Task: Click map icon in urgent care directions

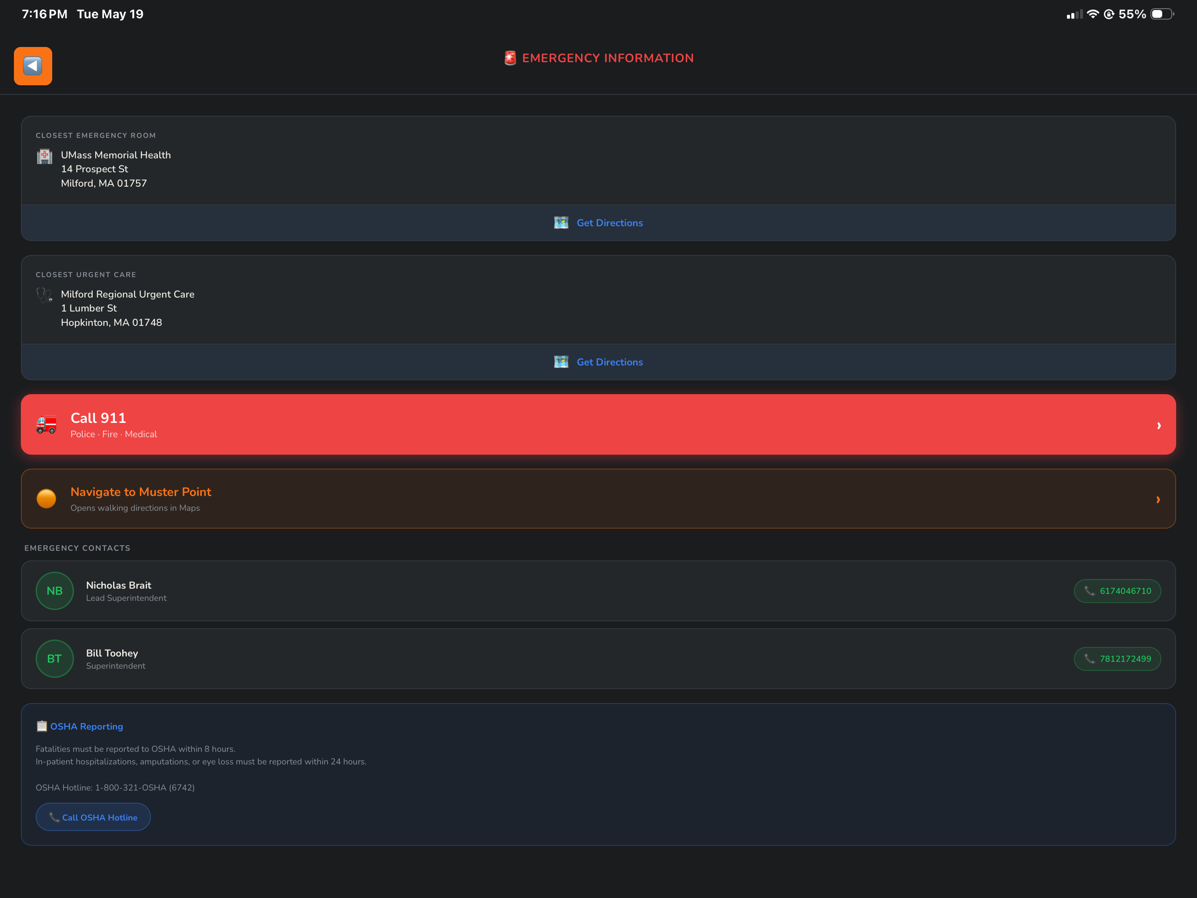Action: [x=561, y=362]
